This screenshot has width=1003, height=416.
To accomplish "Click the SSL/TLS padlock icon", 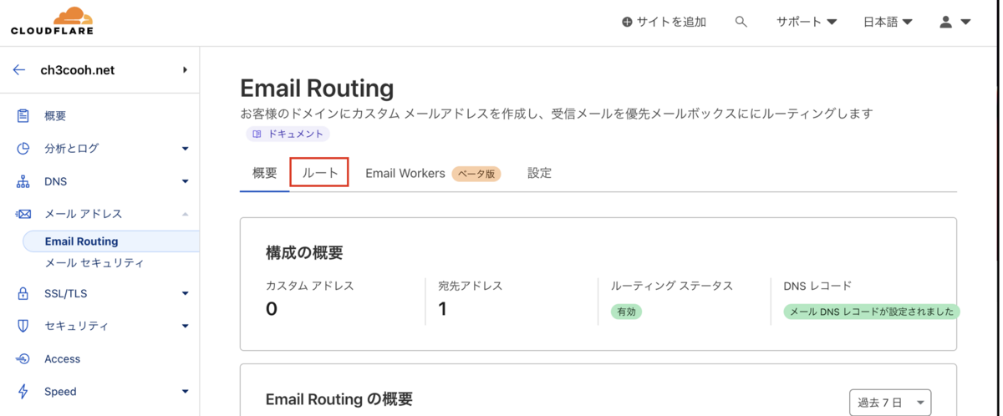I will (23, 294).
